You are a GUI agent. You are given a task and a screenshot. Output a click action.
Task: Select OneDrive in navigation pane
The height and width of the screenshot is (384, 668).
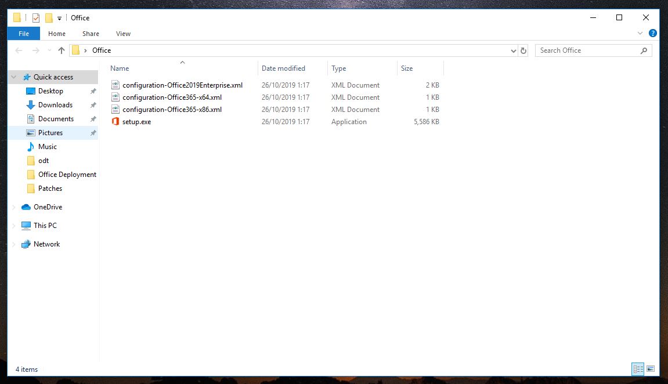click(48, 207)
